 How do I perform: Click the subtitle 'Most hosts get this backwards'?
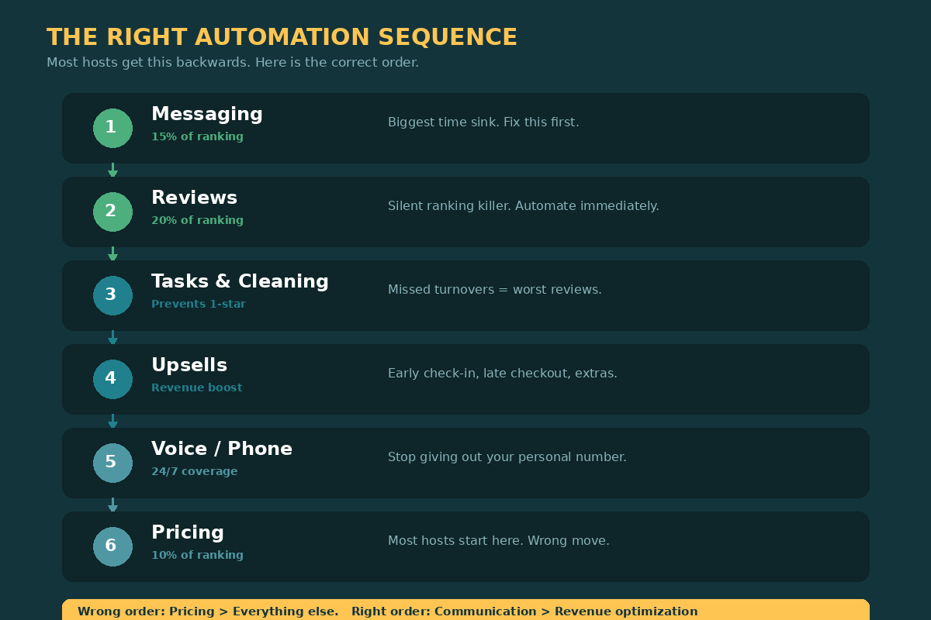(148, 63)
